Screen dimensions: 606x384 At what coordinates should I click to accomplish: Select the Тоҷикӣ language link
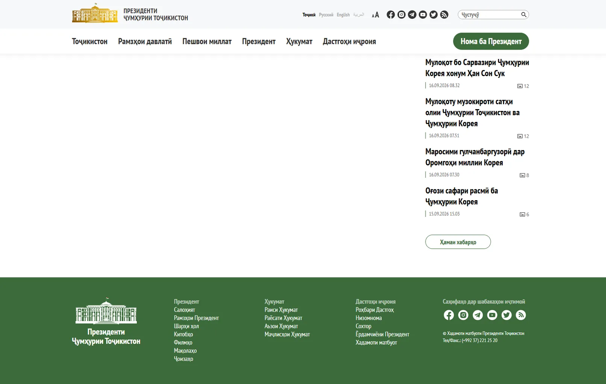[x=309, y=15]
